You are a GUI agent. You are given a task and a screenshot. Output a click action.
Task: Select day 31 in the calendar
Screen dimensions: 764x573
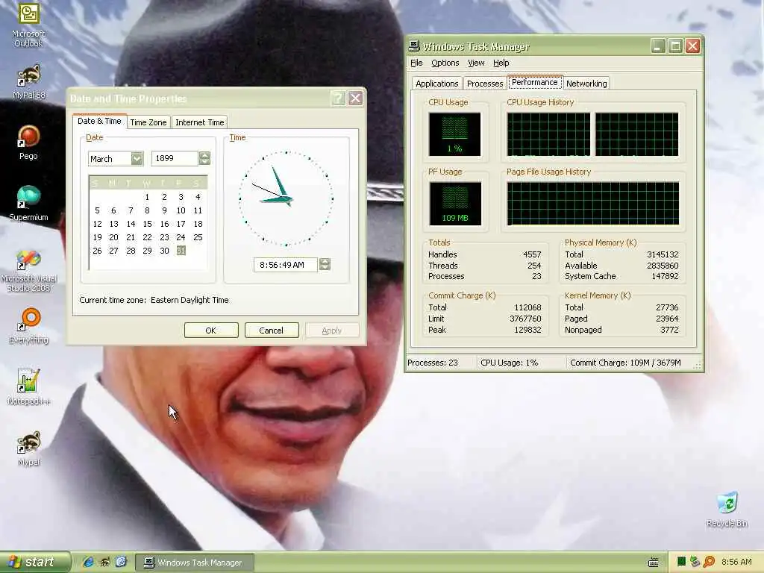181,251
